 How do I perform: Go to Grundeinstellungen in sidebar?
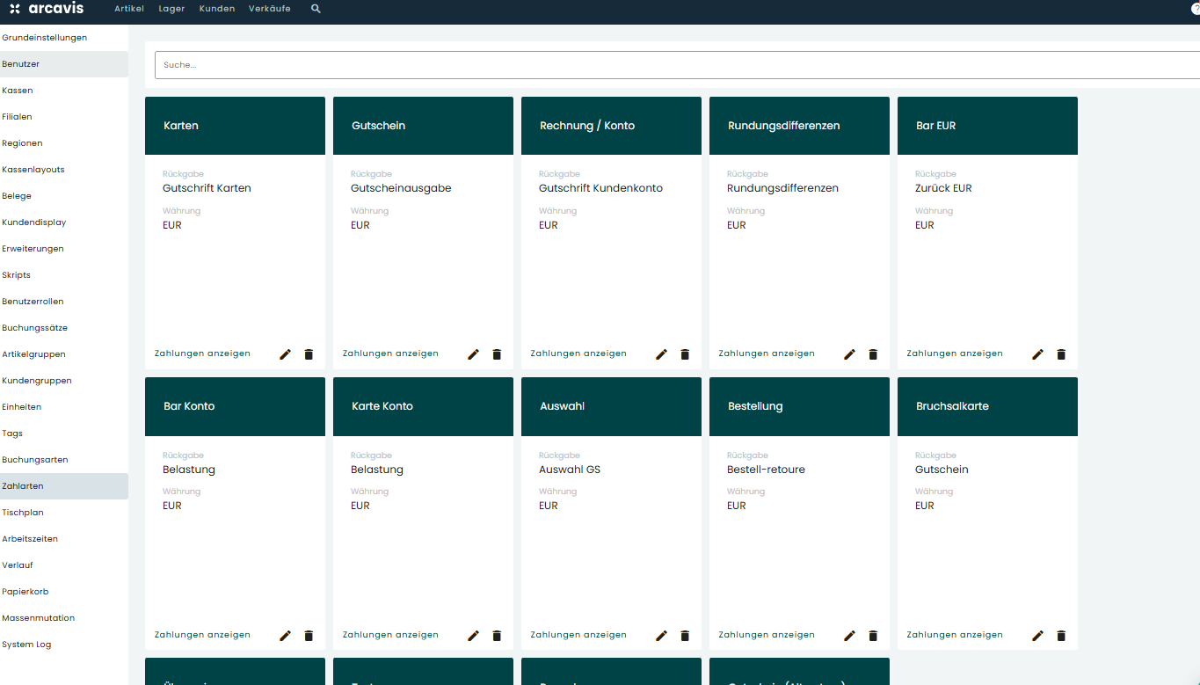64,38
